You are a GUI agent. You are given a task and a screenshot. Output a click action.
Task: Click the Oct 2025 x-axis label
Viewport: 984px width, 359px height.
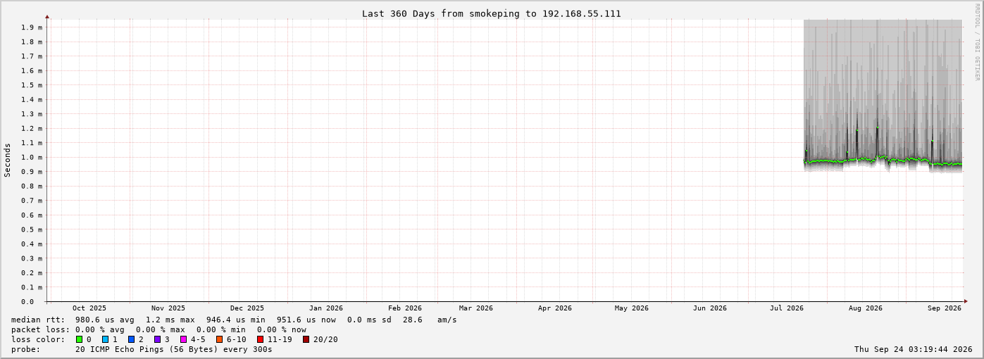click(89, 308)
